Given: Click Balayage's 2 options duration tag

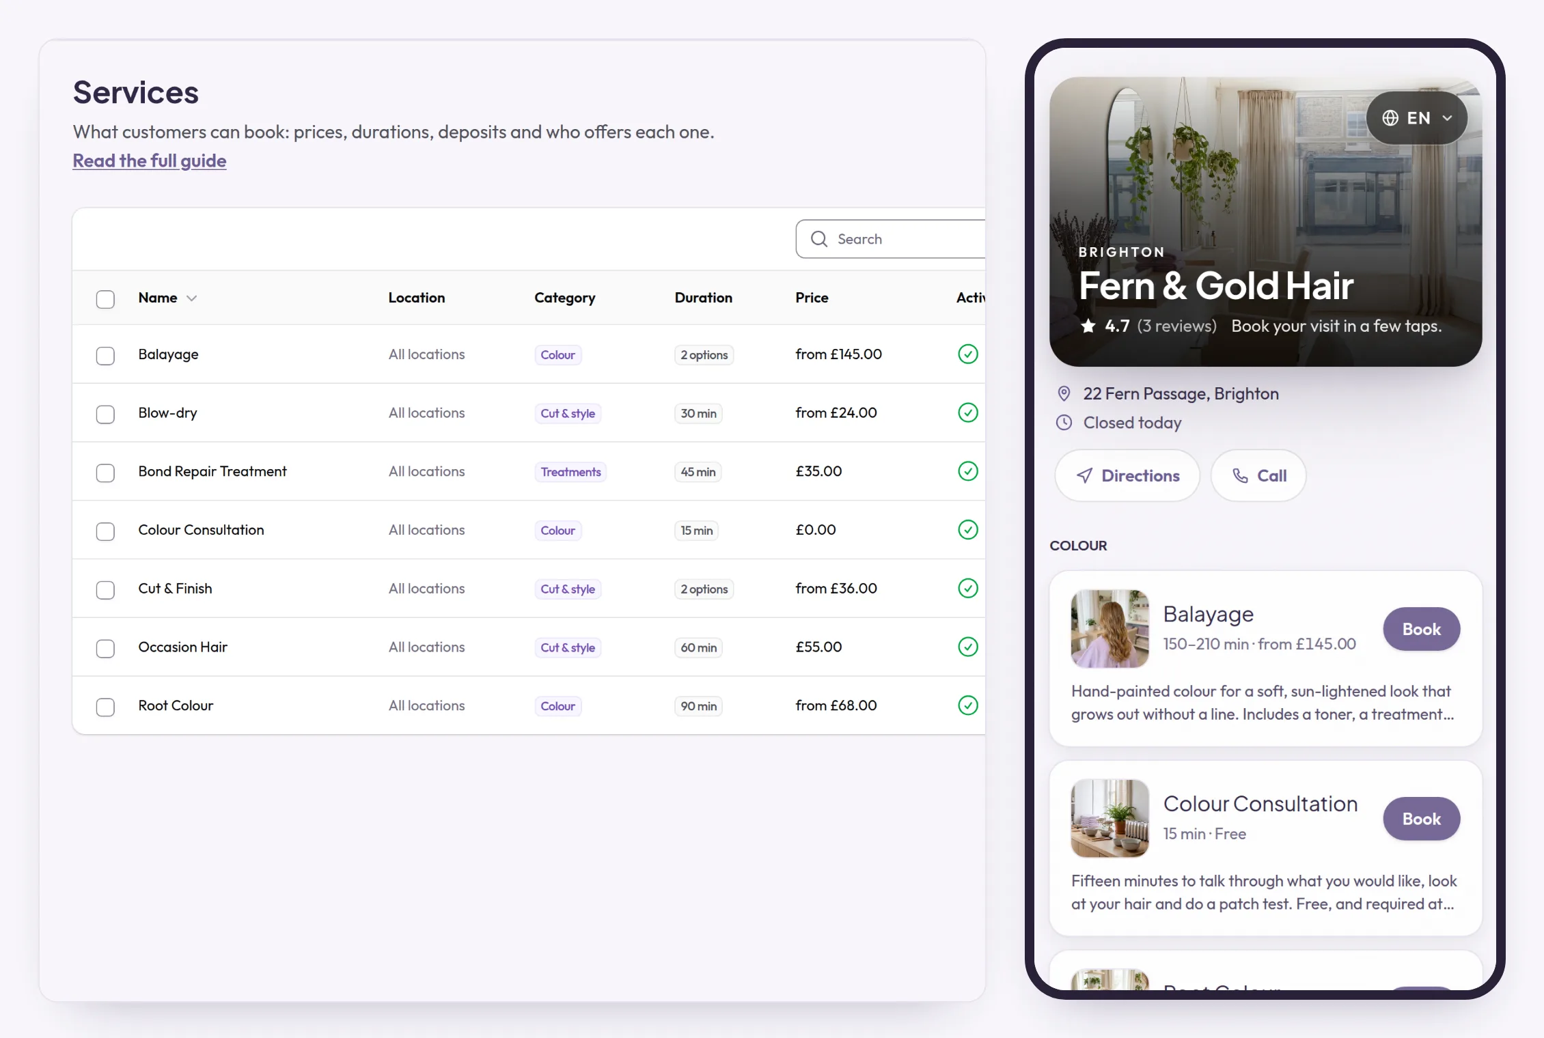Looking at the screenshot, I should pos(704,355).
